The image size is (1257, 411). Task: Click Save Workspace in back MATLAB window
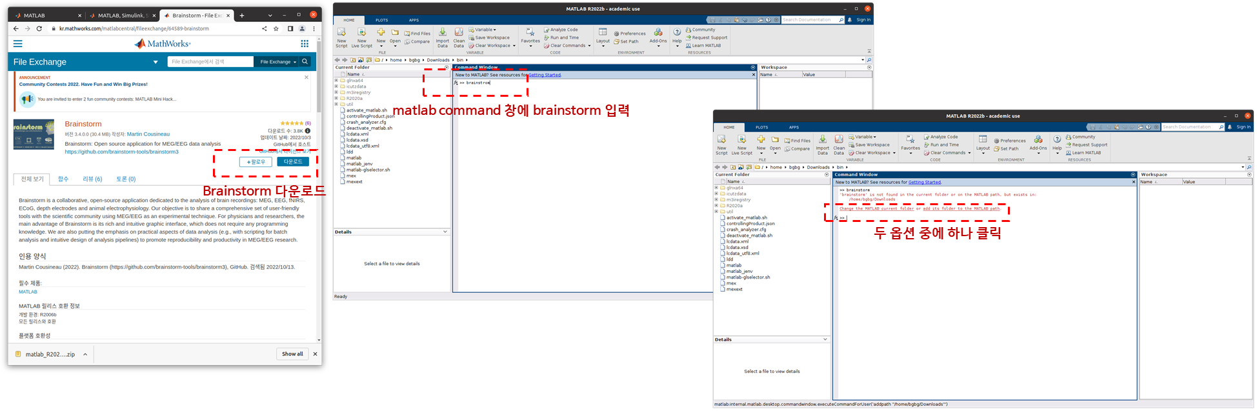[x=489, y=37]
